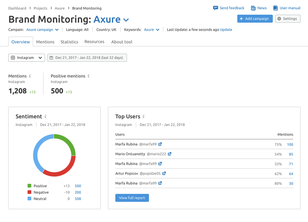Click the total mentions value 1,208
308x222 pixels.
point(17,91)
